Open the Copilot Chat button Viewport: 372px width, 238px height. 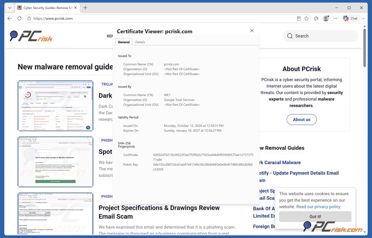(350, 18)
